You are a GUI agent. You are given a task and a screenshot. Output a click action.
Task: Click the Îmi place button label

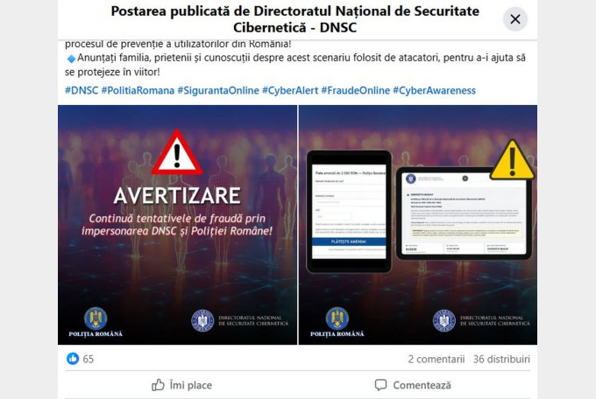[x=191, y=385]
